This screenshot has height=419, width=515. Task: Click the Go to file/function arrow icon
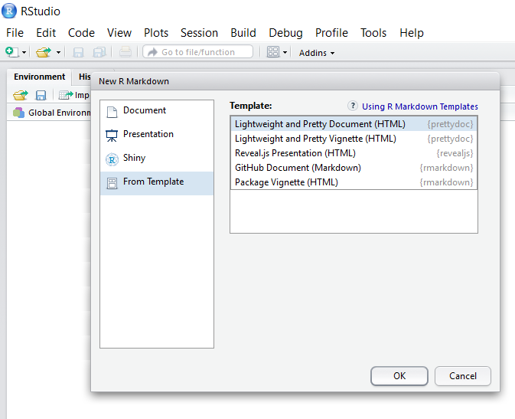pyautogui.click(x=152, y=52)
